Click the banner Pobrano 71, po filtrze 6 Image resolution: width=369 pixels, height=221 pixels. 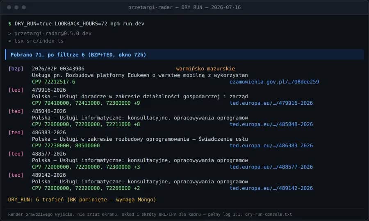coord(184,55)
